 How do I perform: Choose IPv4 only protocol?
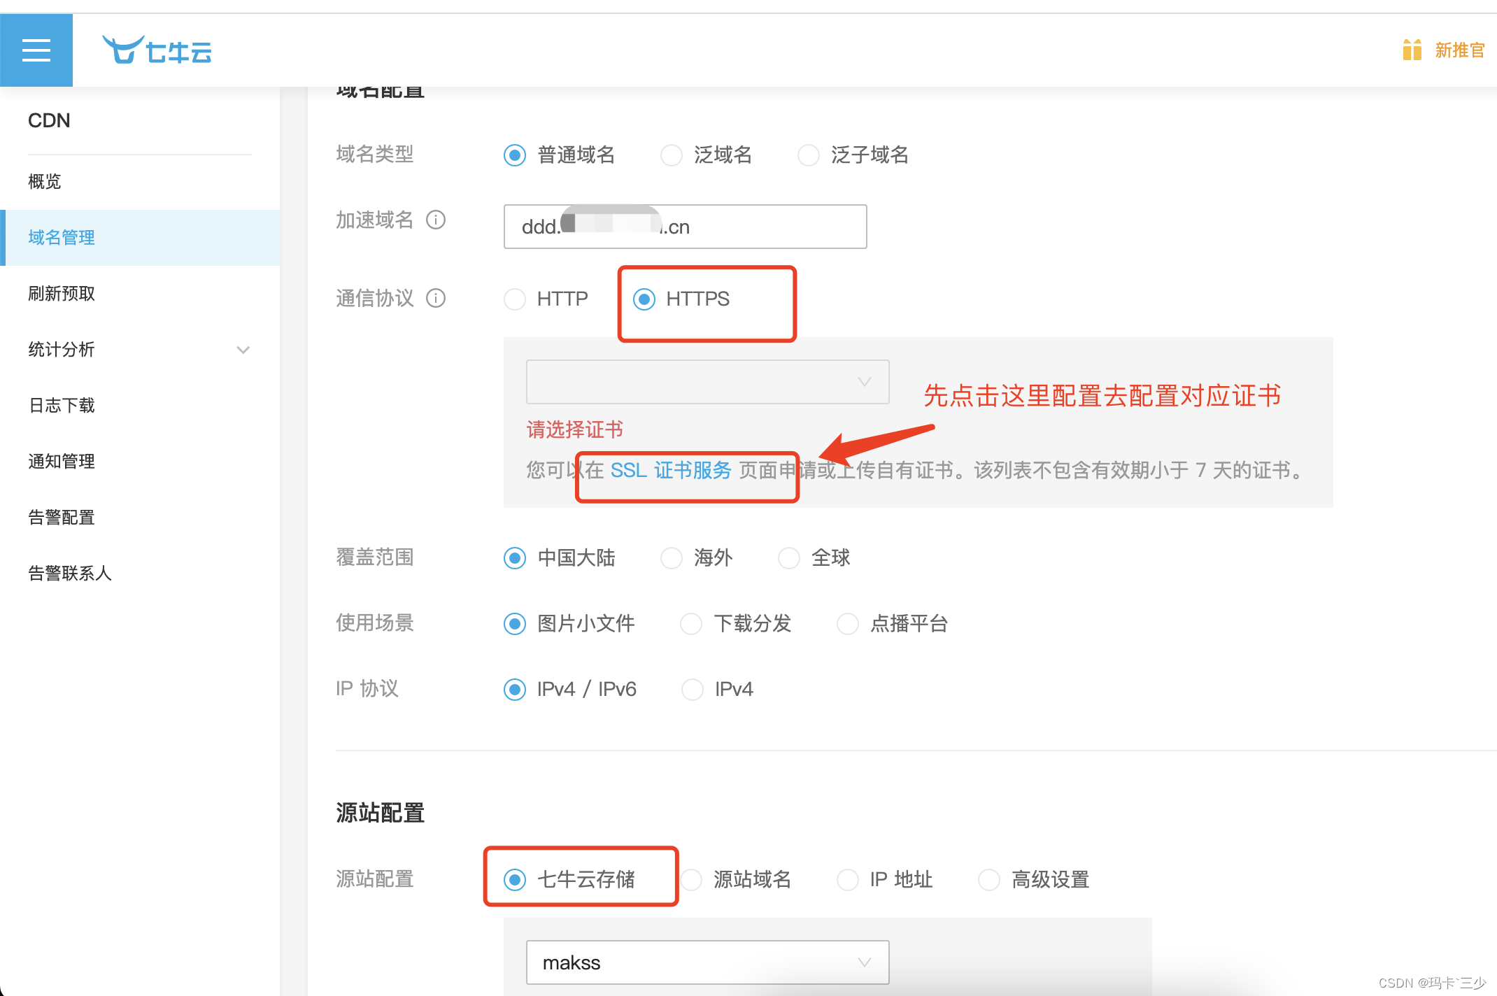[x=693, y=690]
